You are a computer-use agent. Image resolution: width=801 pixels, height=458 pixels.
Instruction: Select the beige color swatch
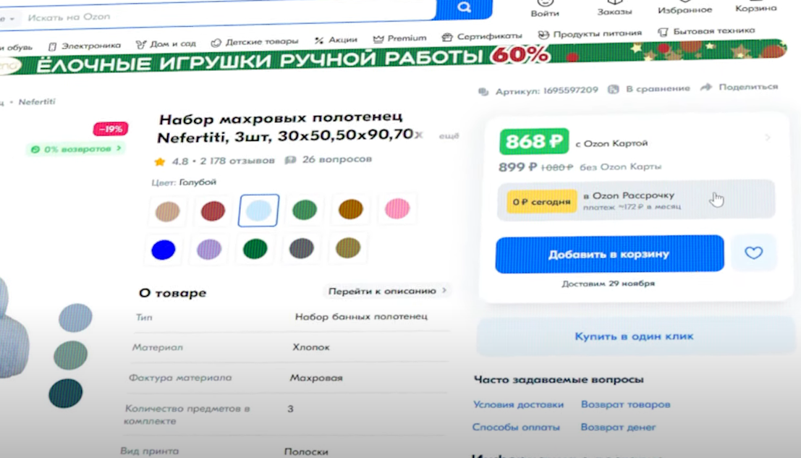point(168,211)
